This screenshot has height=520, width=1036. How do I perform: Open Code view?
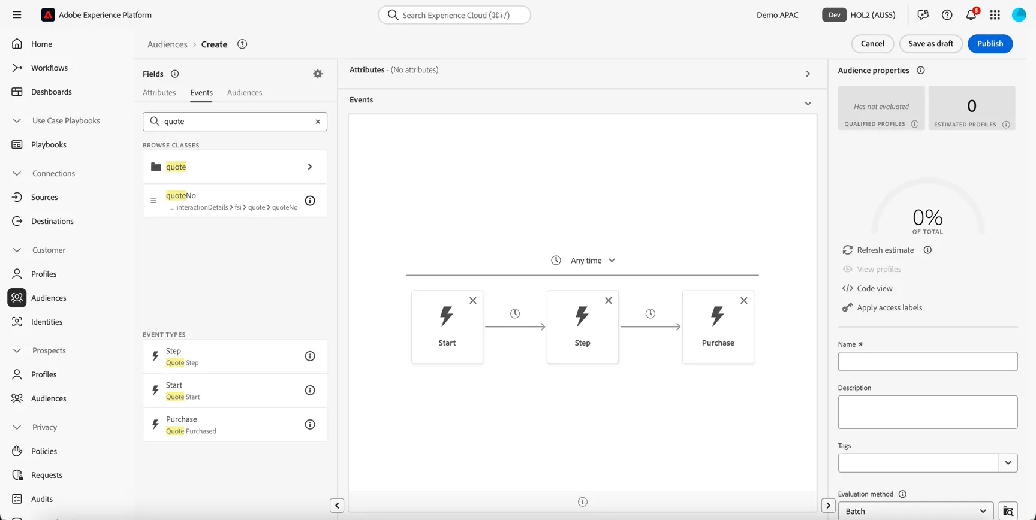click(868, 288)
